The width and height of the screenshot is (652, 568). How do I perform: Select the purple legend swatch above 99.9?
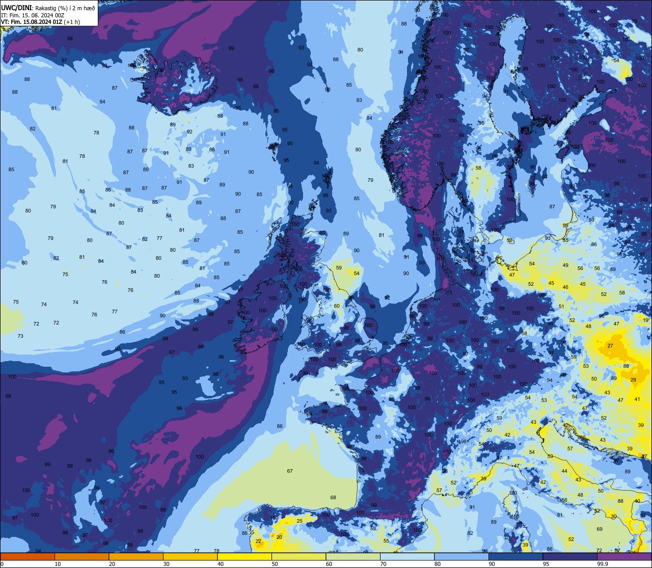pyautogui.click(x=624, y=556)
